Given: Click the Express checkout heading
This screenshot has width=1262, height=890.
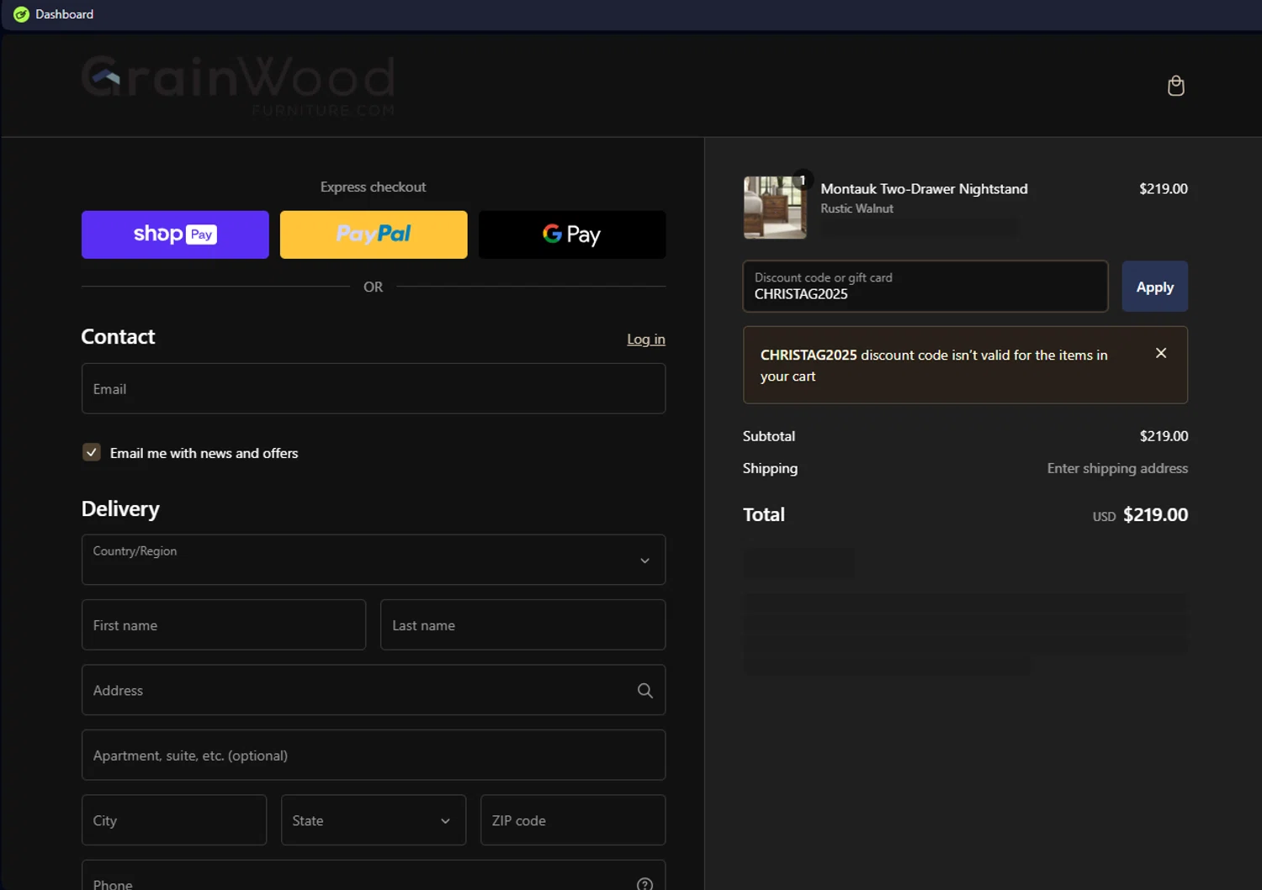Looking at the screenshot, I should pyautogui.click(x=374, y=187).
